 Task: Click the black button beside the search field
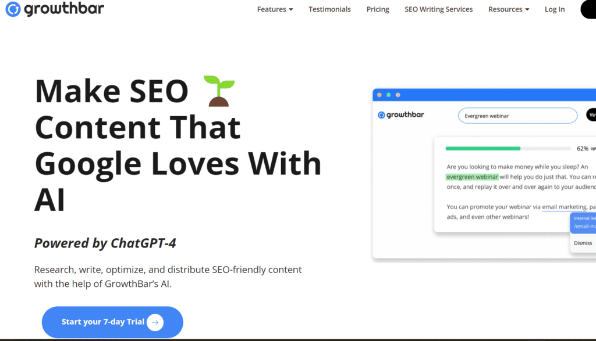(x=591, y=115)
